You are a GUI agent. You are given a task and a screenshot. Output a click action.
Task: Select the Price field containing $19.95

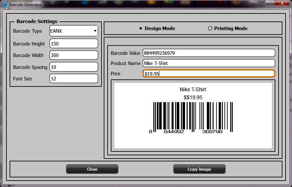208,73
